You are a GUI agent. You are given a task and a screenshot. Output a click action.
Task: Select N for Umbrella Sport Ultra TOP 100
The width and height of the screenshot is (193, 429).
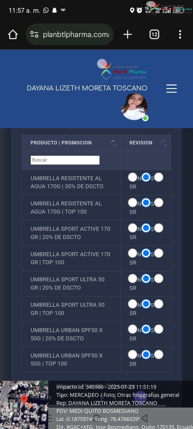[133, 304]
